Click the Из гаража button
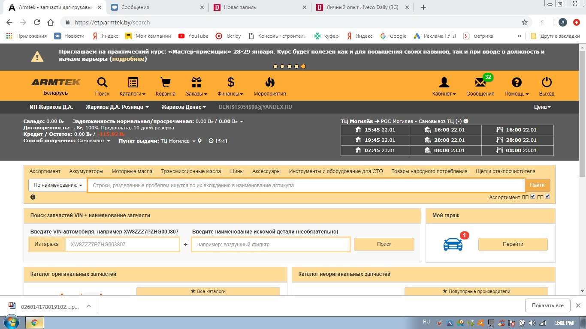 point(47,244)
